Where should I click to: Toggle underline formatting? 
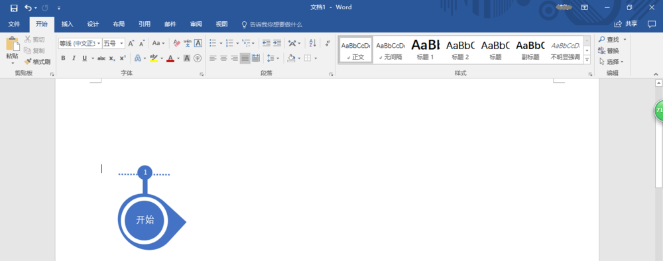click(x=85, y=58)
